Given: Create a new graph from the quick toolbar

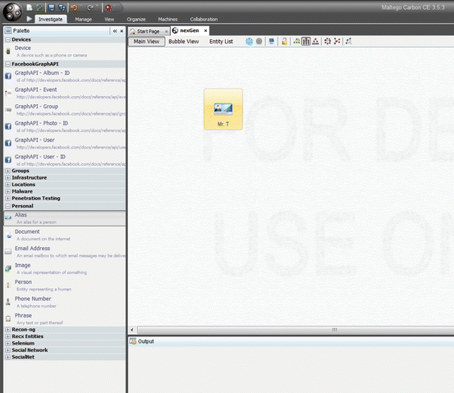Looking at the screenshot, I should click(x=30, y=7).
